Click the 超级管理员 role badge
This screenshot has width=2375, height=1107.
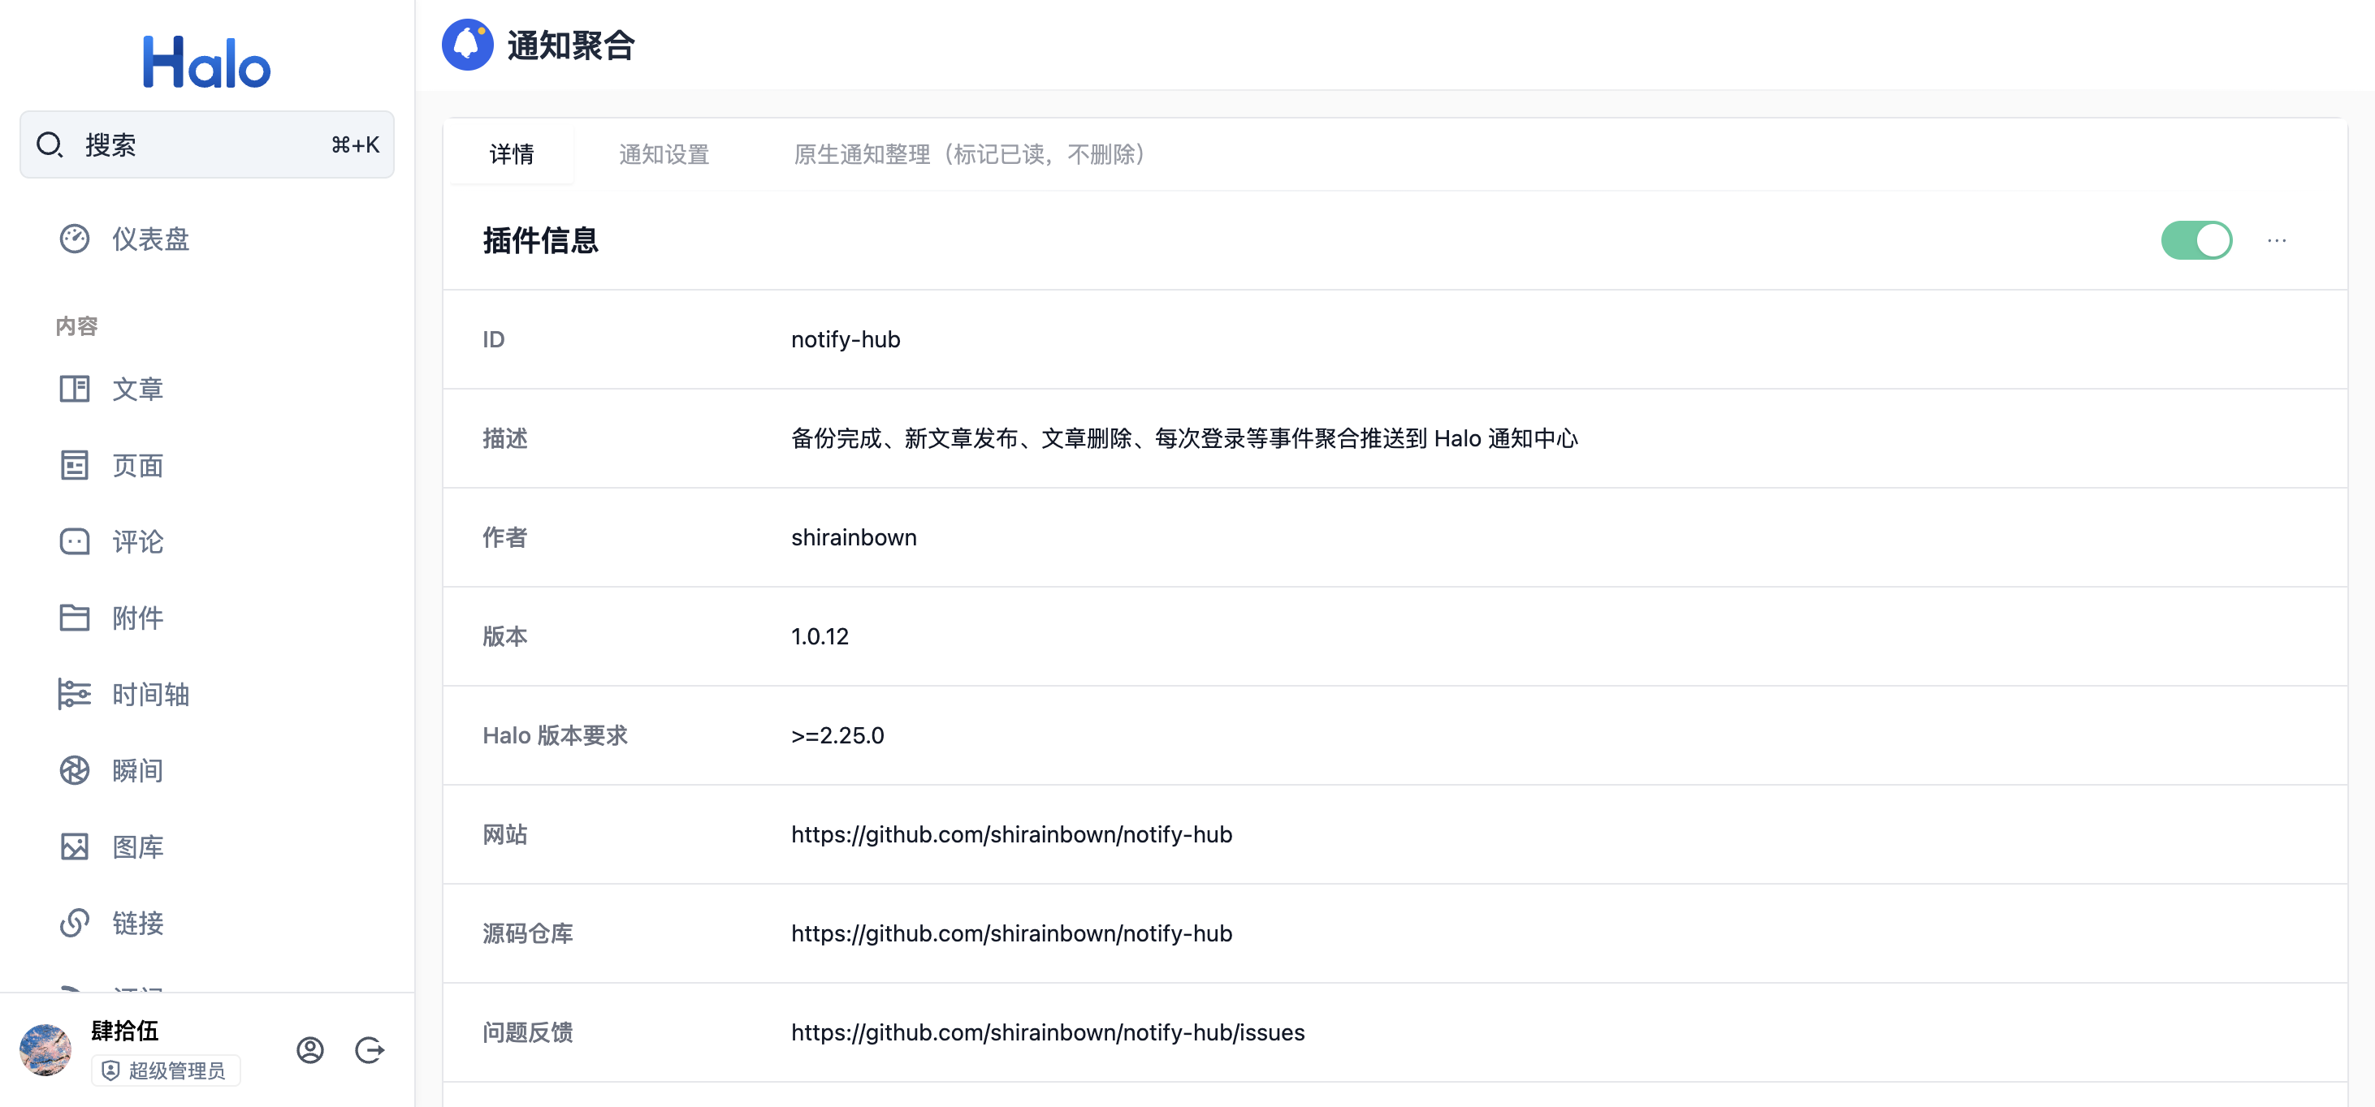click(x=165, y=1070)
